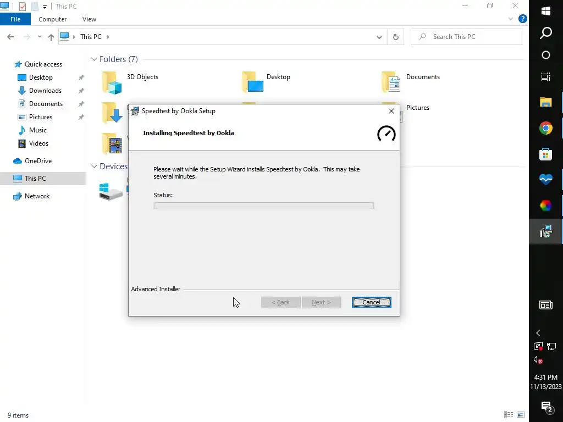Expand the ribbon with the chevron

click(x=511, y=19)
